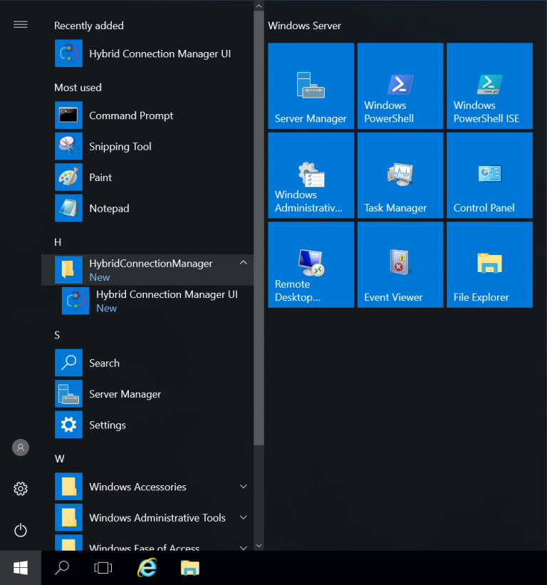Viewport: 547px width, 585px height.
Task: Open Snipping Tool from the app list
Action: [x=120, y=147]
